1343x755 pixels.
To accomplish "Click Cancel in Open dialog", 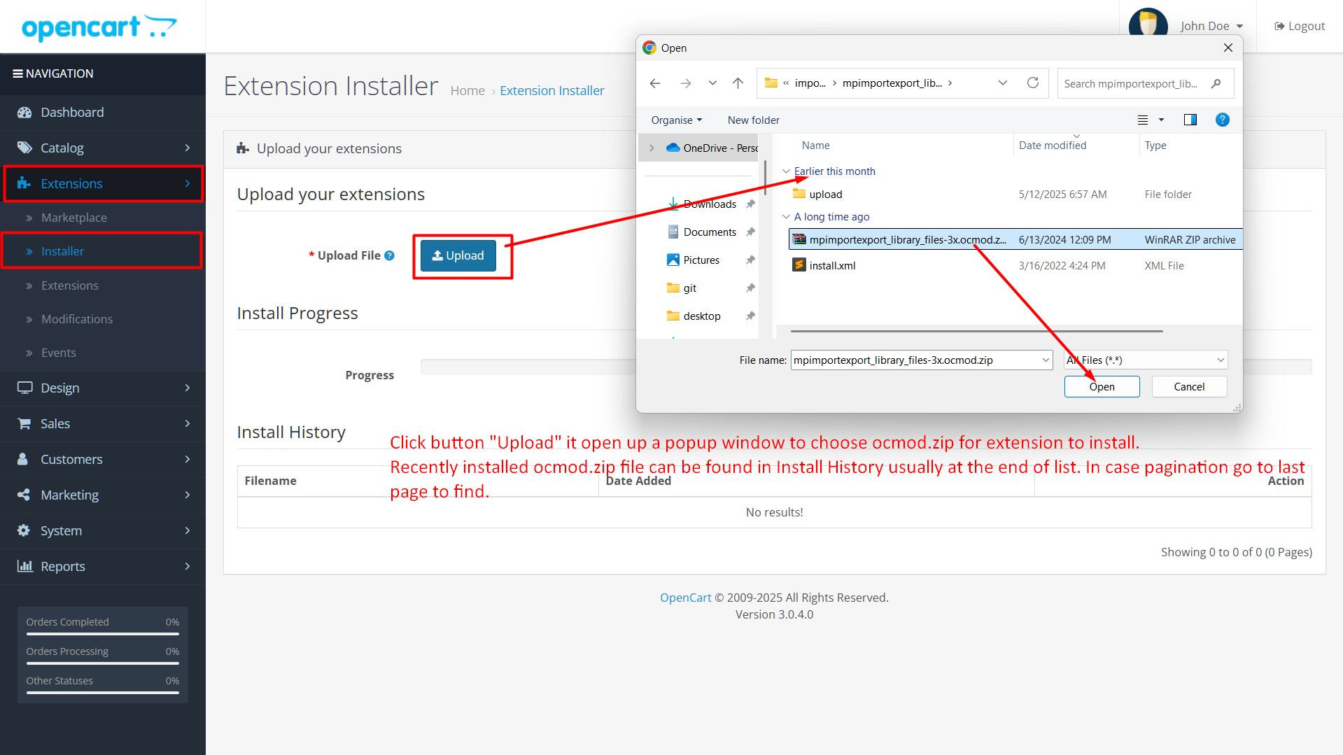I will coord(1189,386).
